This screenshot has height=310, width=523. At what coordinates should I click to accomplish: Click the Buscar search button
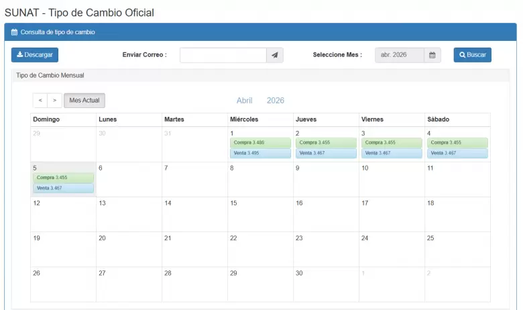point(472,55)
